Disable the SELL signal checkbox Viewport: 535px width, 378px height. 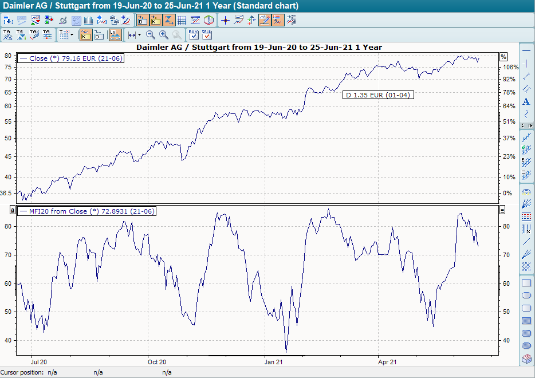206,36
